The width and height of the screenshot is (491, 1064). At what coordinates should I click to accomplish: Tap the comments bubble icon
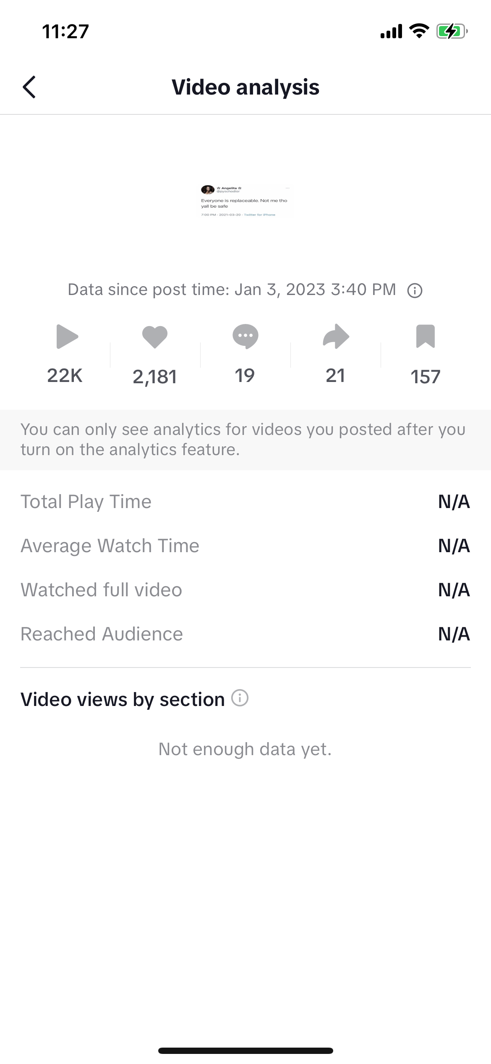(x=245, y=336)
